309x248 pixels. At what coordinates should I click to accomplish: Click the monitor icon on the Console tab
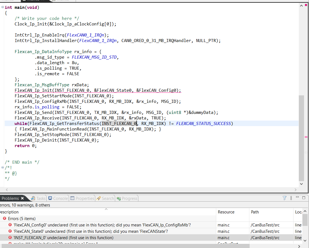(50, 198)
